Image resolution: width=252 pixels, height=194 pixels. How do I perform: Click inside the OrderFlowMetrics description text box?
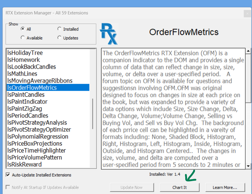(x=173, y=108)
